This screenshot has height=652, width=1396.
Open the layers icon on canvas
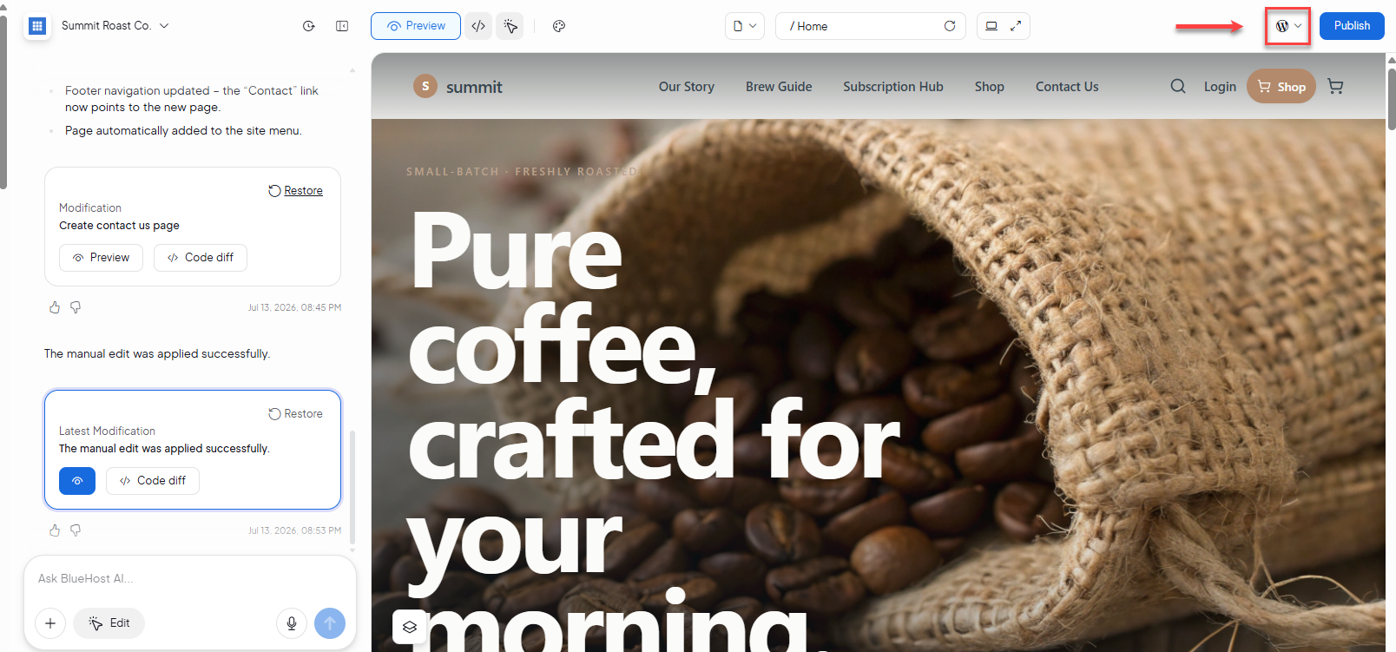410,626
